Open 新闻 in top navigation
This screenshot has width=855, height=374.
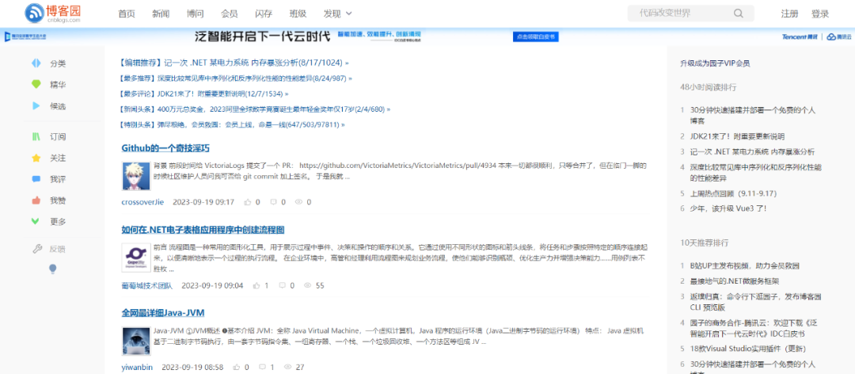[x=160, y=13]
